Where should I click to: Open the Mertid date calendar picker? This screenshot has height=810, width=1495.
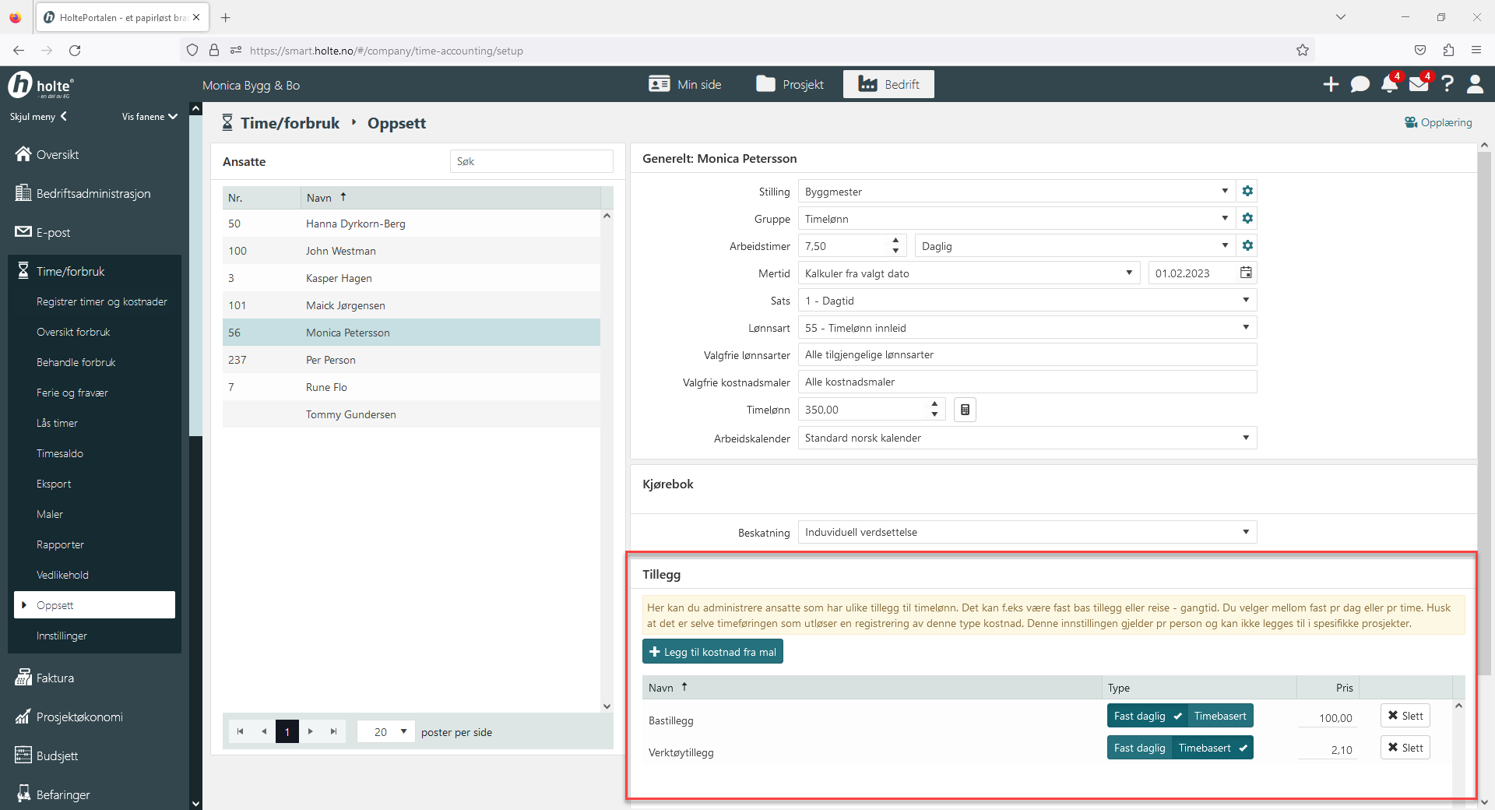[x=1246, y=273]
